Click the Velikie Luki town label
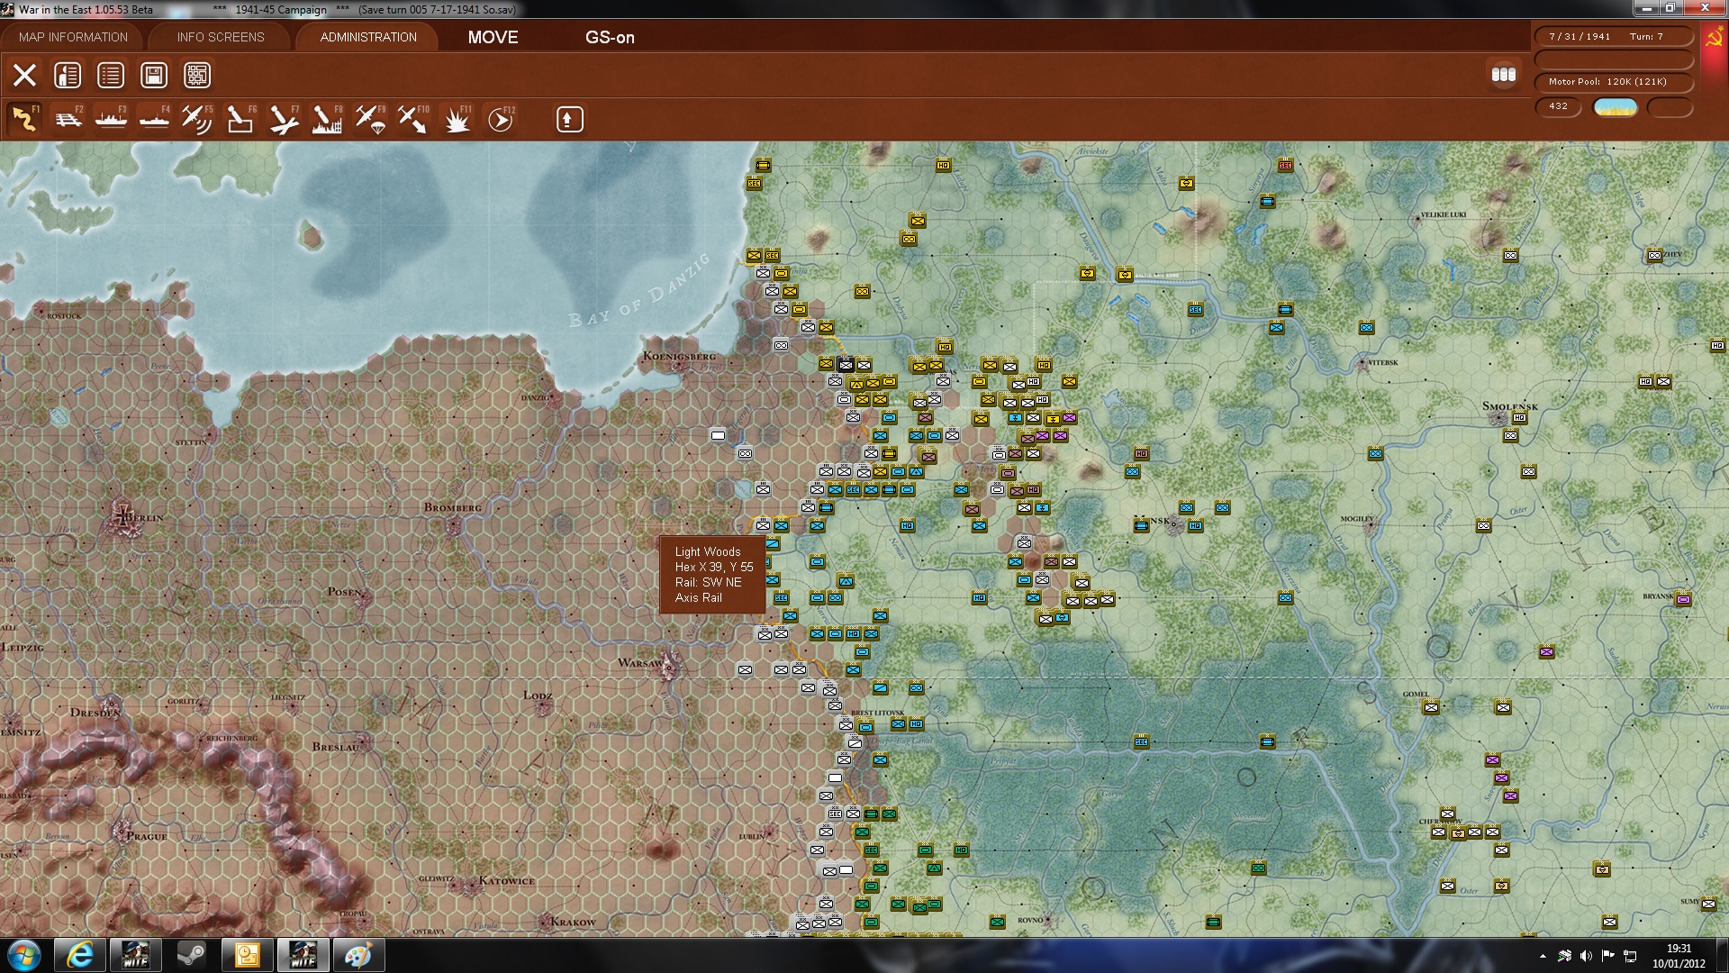1729x973 pixels. click(x=1443, y=215)
